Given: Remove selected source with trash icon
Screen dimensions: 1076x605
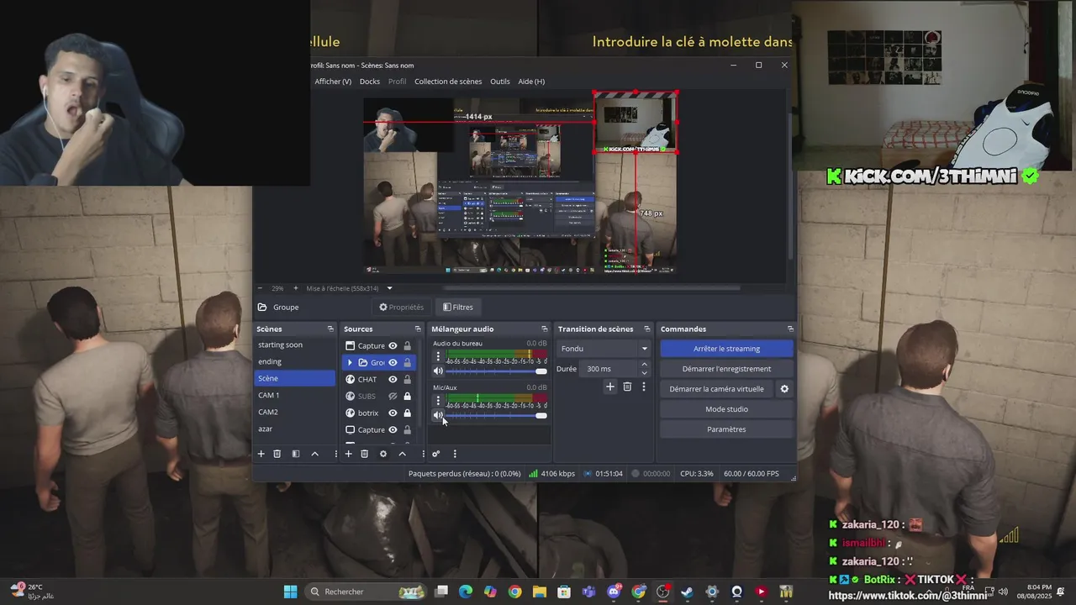Looking at the screenshot, I should [x=364, y=454].
